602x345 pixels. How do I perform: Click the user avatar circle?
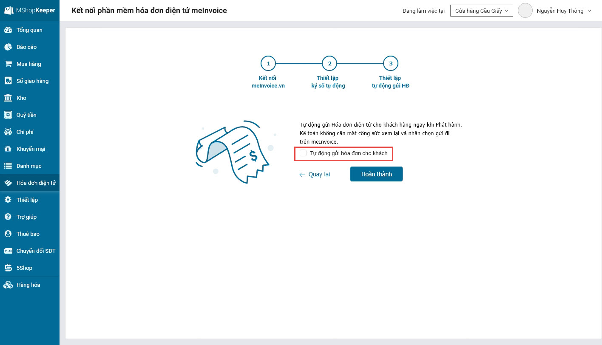(525, 11)
